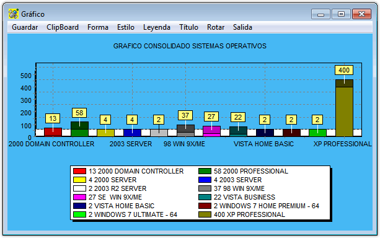This screenshot has width=380, height=238.
Task: Click the 27 value label
Action: [211, 117]
